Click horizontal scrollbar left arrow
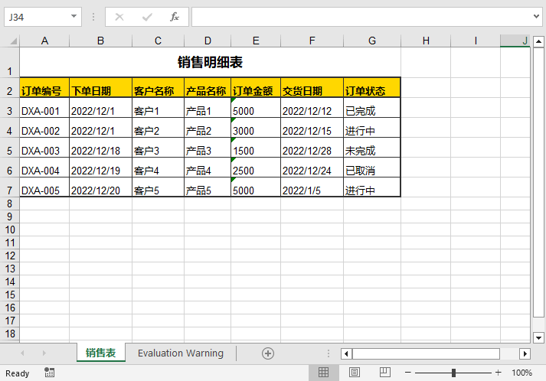 346,354
